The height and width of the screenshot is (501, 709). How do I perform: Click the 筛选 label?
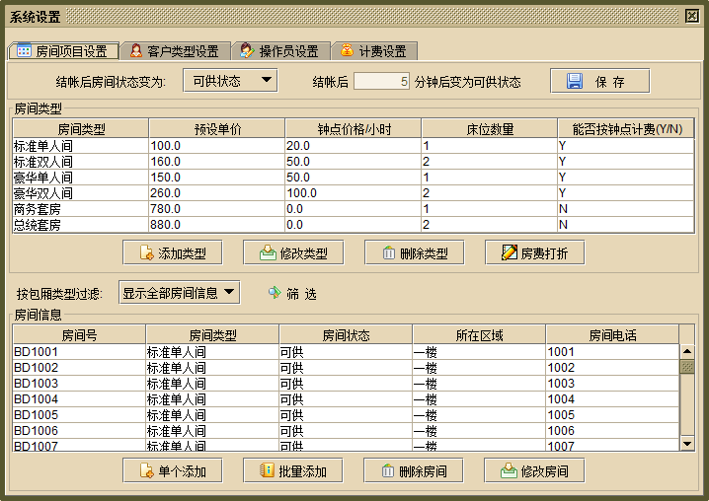301,294
